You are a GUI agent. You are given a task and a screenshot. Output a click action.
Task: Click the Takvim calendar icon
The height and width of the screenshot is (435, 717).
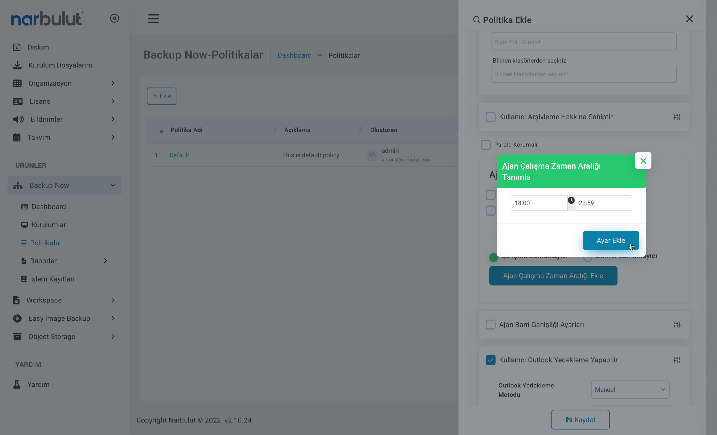click(17, 137)
